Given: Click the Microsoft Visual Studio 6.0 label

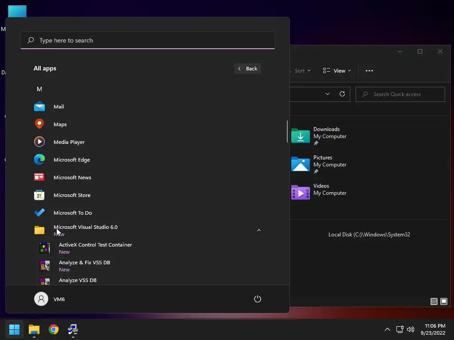Looking at the screenshot, I should [86, 227].
